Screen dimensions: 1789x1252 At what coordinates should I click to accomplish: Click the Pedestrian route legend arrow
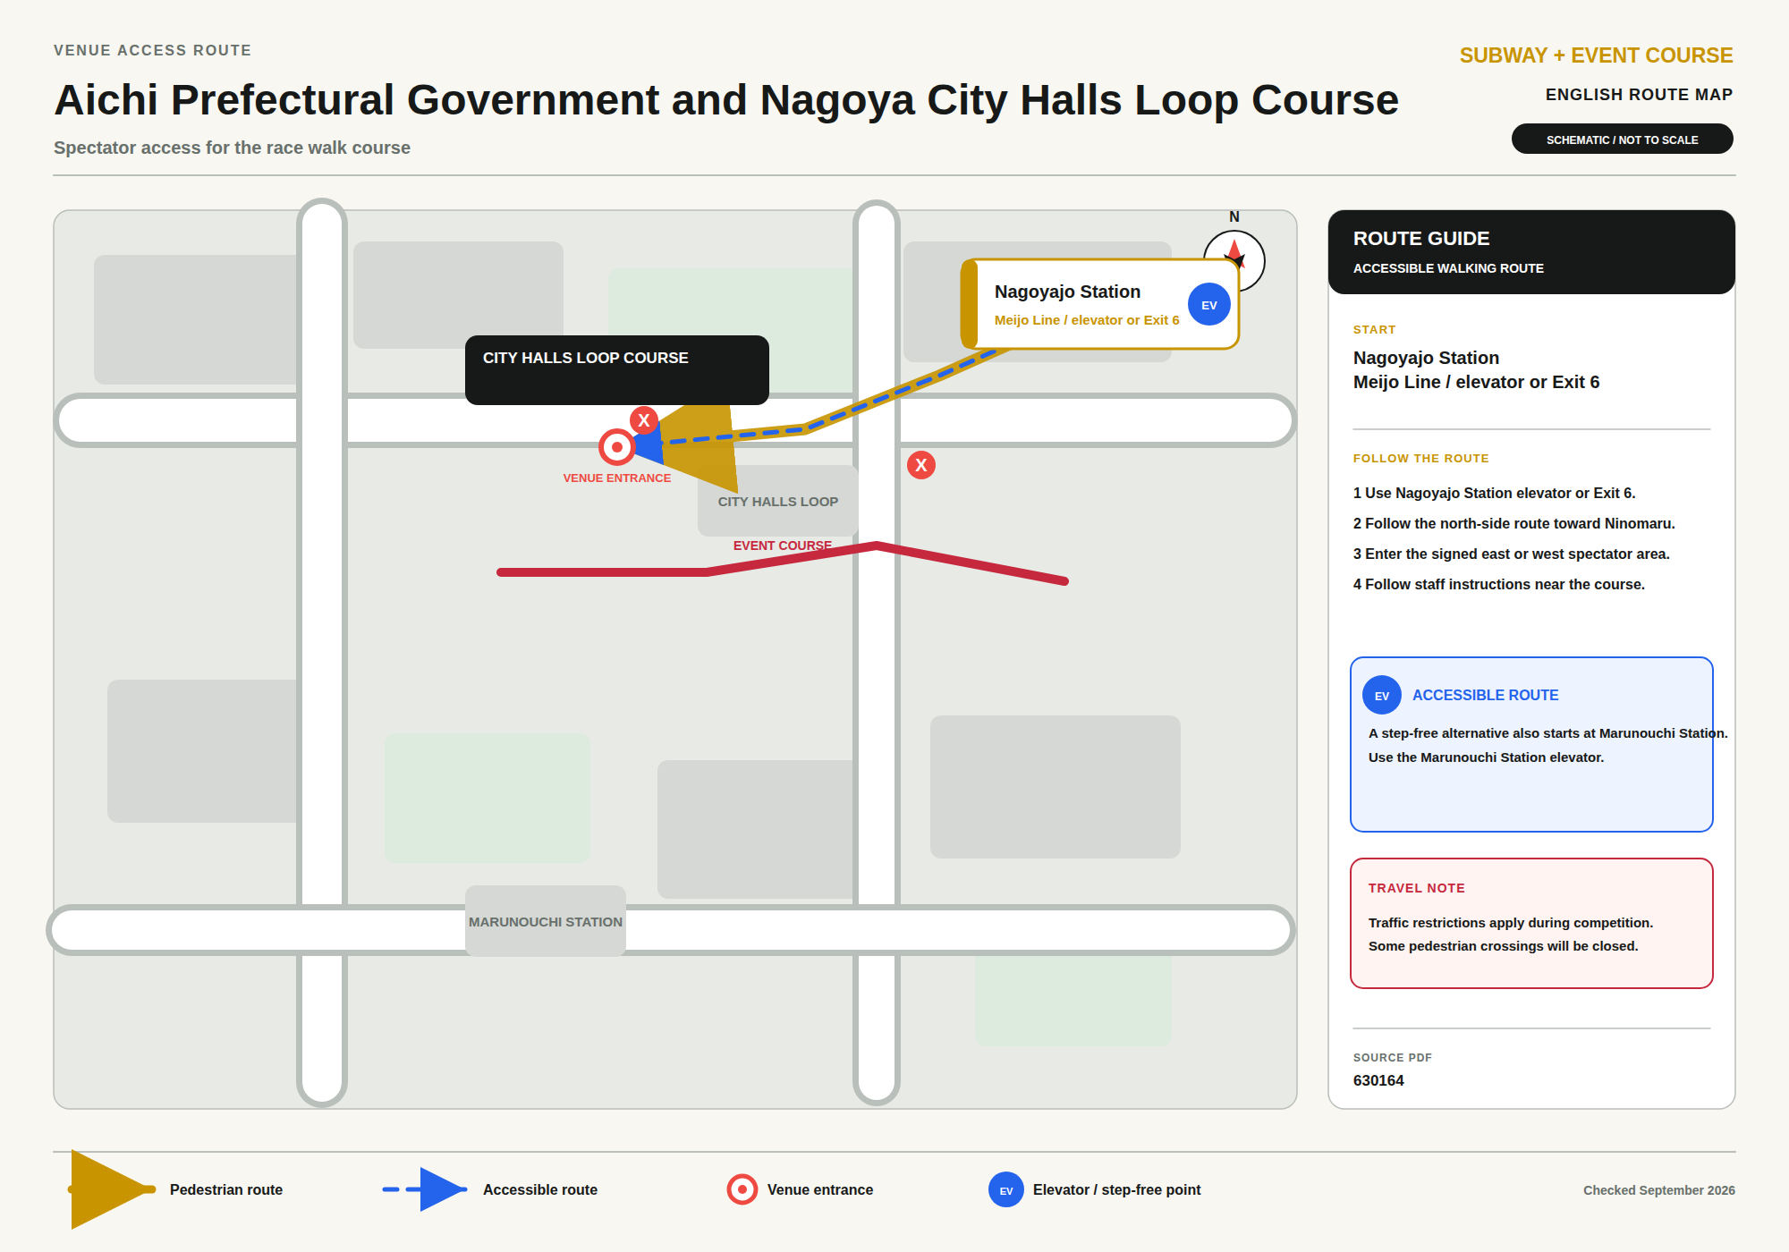point(113,1189)
